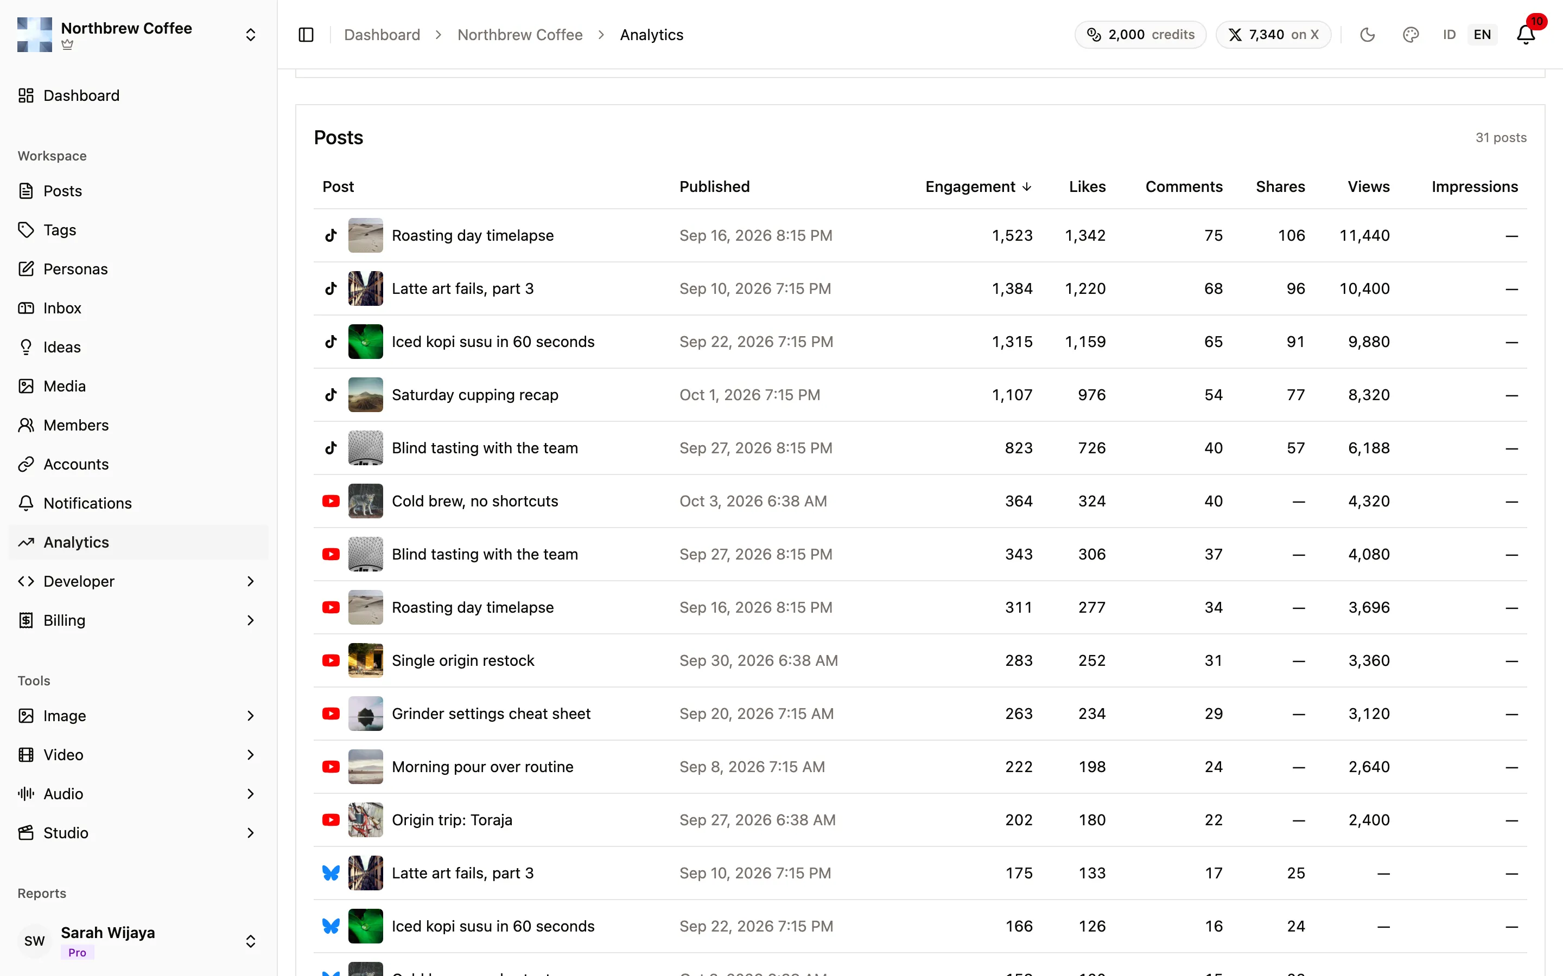The height and width of the screenshot is (976, 1563).
Task: Click Bluesky icon on Latte art fails row
Action: (331, 874)
